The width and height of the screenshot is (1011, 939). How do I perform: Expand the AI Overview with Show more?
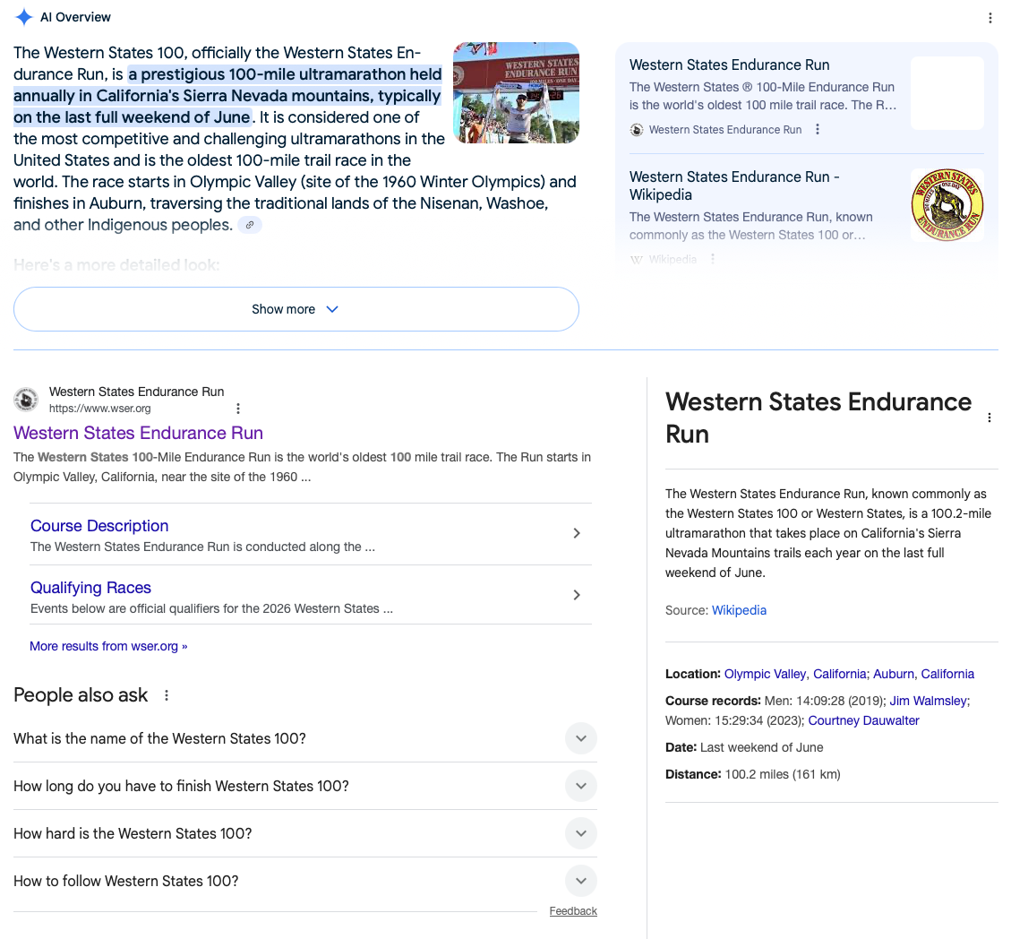[296, 309]
